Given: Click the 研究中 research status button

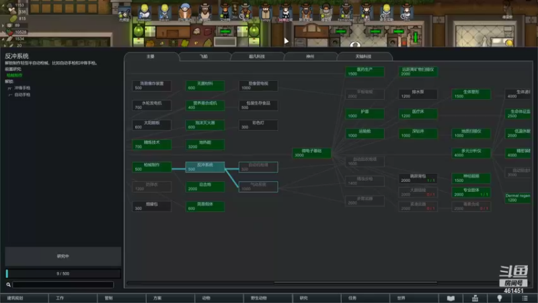Looking at the screenshot, I should 63,257.
